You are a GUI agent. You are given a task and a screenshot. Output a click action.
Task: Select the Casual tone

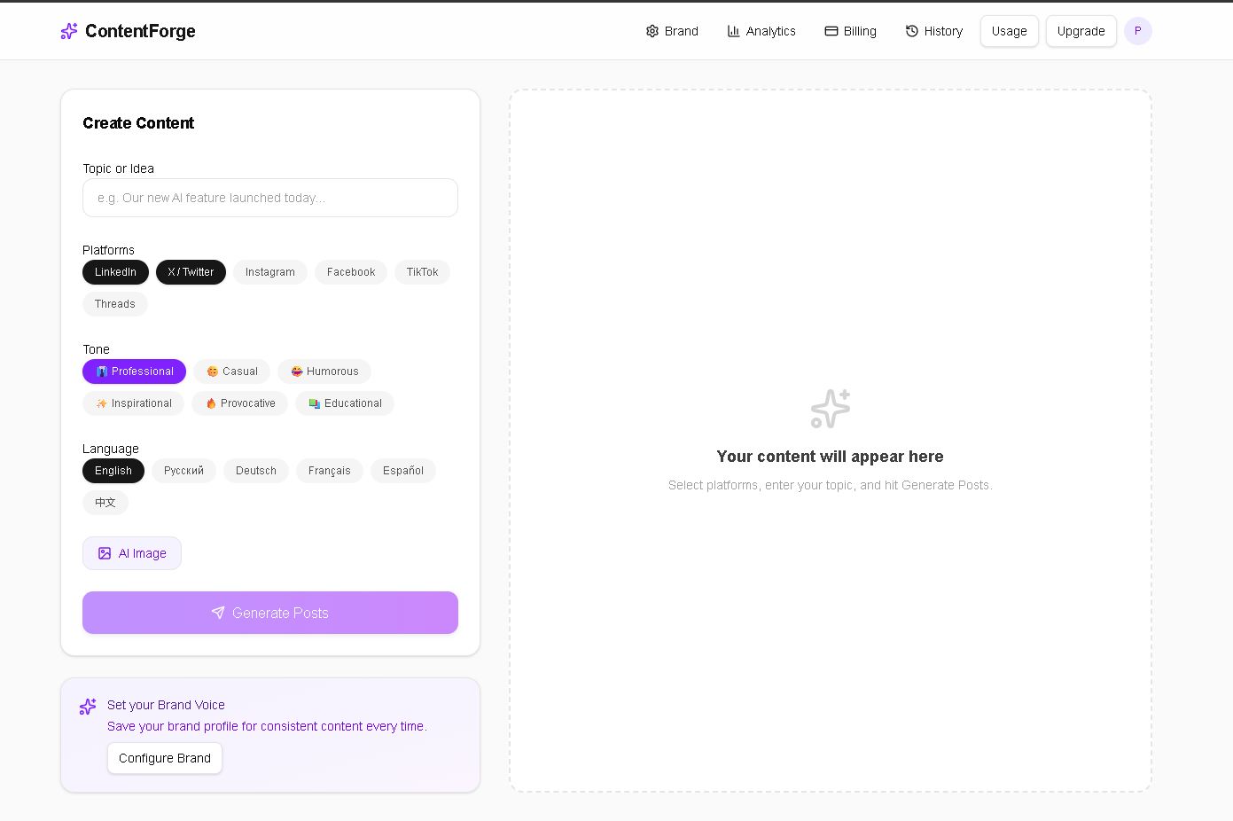point(231,371)
